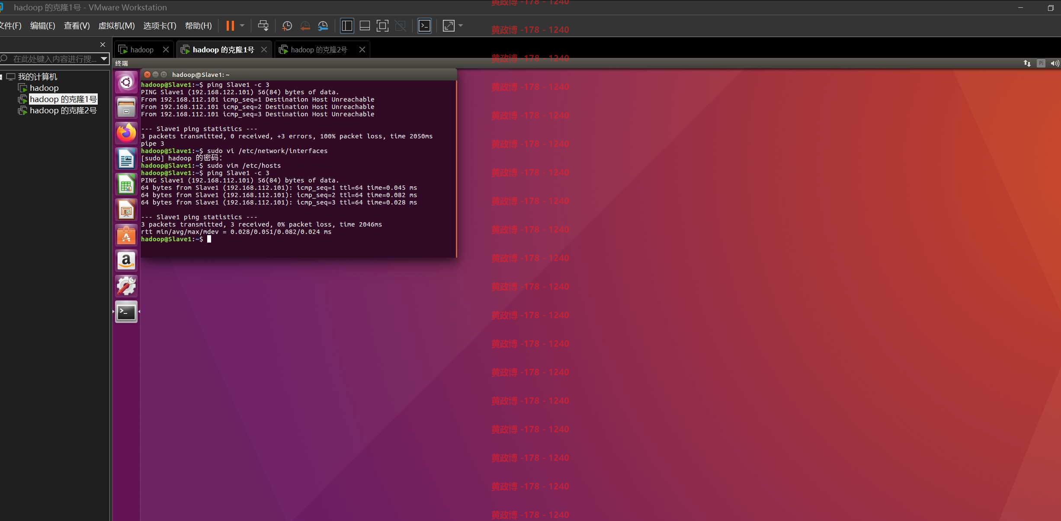Open Ubuntu Software Center from launcher

[x=126, y=236]
